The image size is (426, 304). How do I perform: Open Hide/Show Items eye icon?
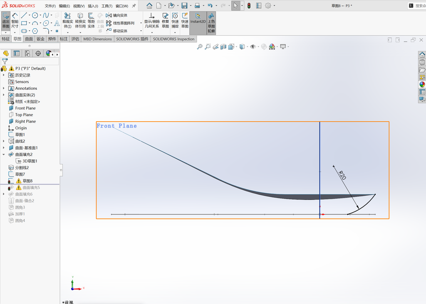click(x=253, y=47)
